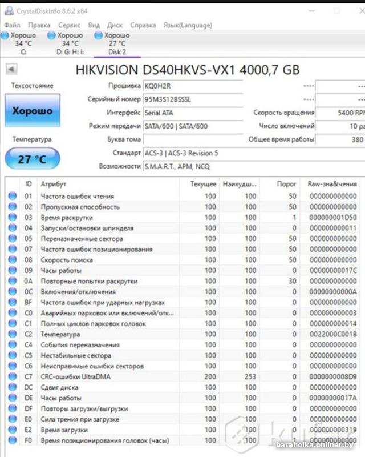Screen dimensions: 365x457
Task: Select raw value 0022000C001B
Action: (333, 334)
